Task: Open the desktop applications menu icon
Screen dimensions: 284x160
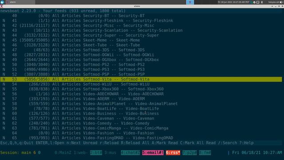Action: point(2,2)
